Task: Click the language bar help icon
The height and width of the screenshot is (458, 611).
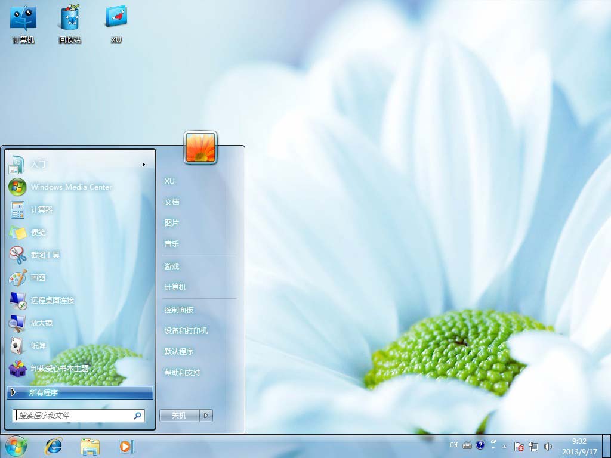Action: click(480, 445)
